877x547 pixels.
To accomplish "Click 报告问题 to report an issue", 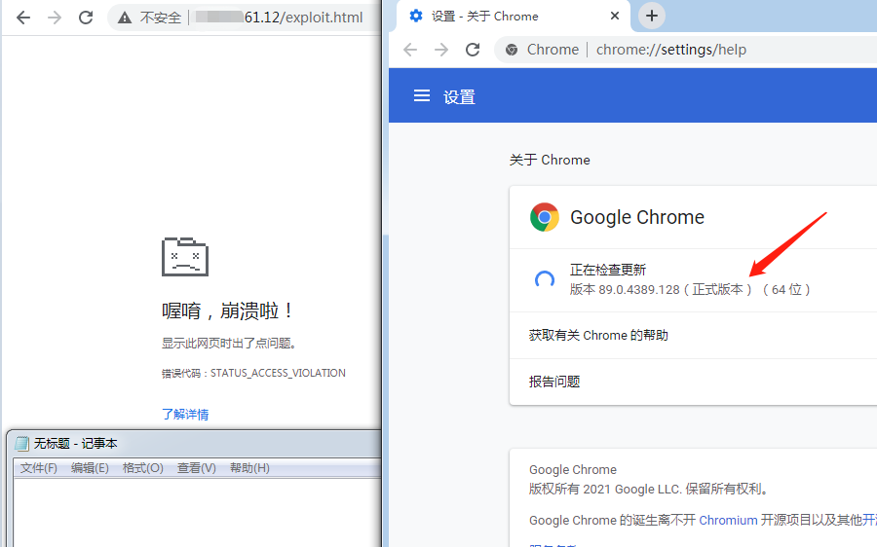I will tap(554, 382).
